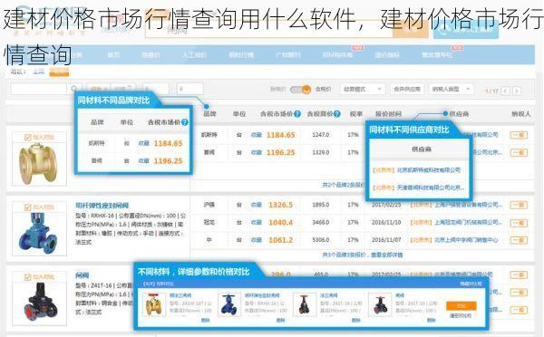Click 收藏 for price 1184.65 in main table

pos(256,135)
